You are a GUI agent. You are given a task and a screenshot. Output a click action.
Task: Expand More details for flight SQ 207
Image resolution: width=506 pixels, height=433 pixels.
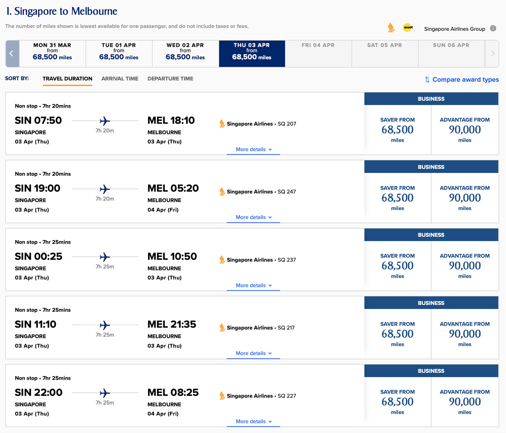(253, 149)
